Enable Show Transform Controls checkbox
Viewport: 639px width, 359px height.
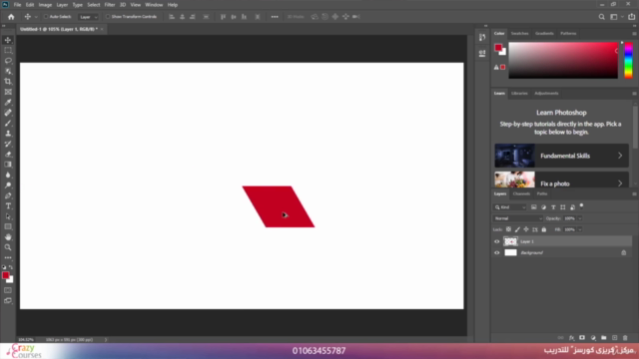pos(108,17)
